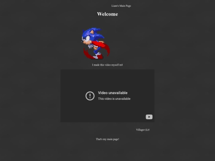Click the "This video is unavailable" message
Image resolution: width=215 pixels, height=161 pixels.
[x=114, y=99]
